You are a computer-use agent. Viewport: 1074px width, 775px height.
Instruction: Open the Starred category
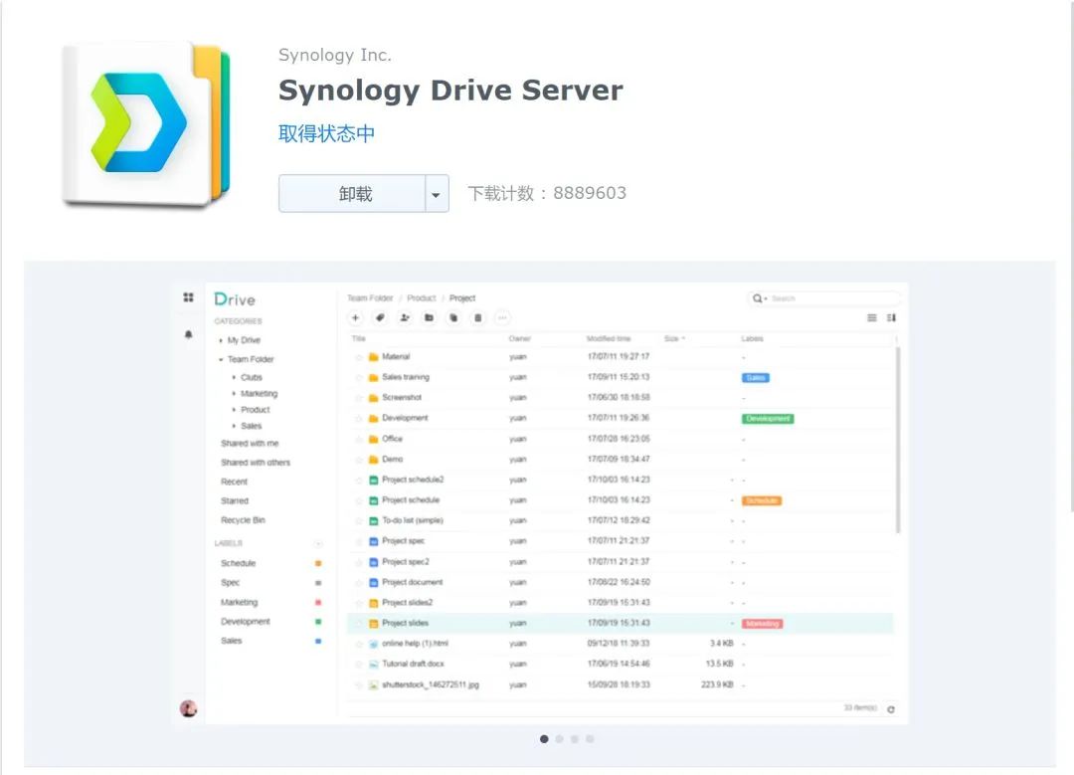(x=235, y=501)
